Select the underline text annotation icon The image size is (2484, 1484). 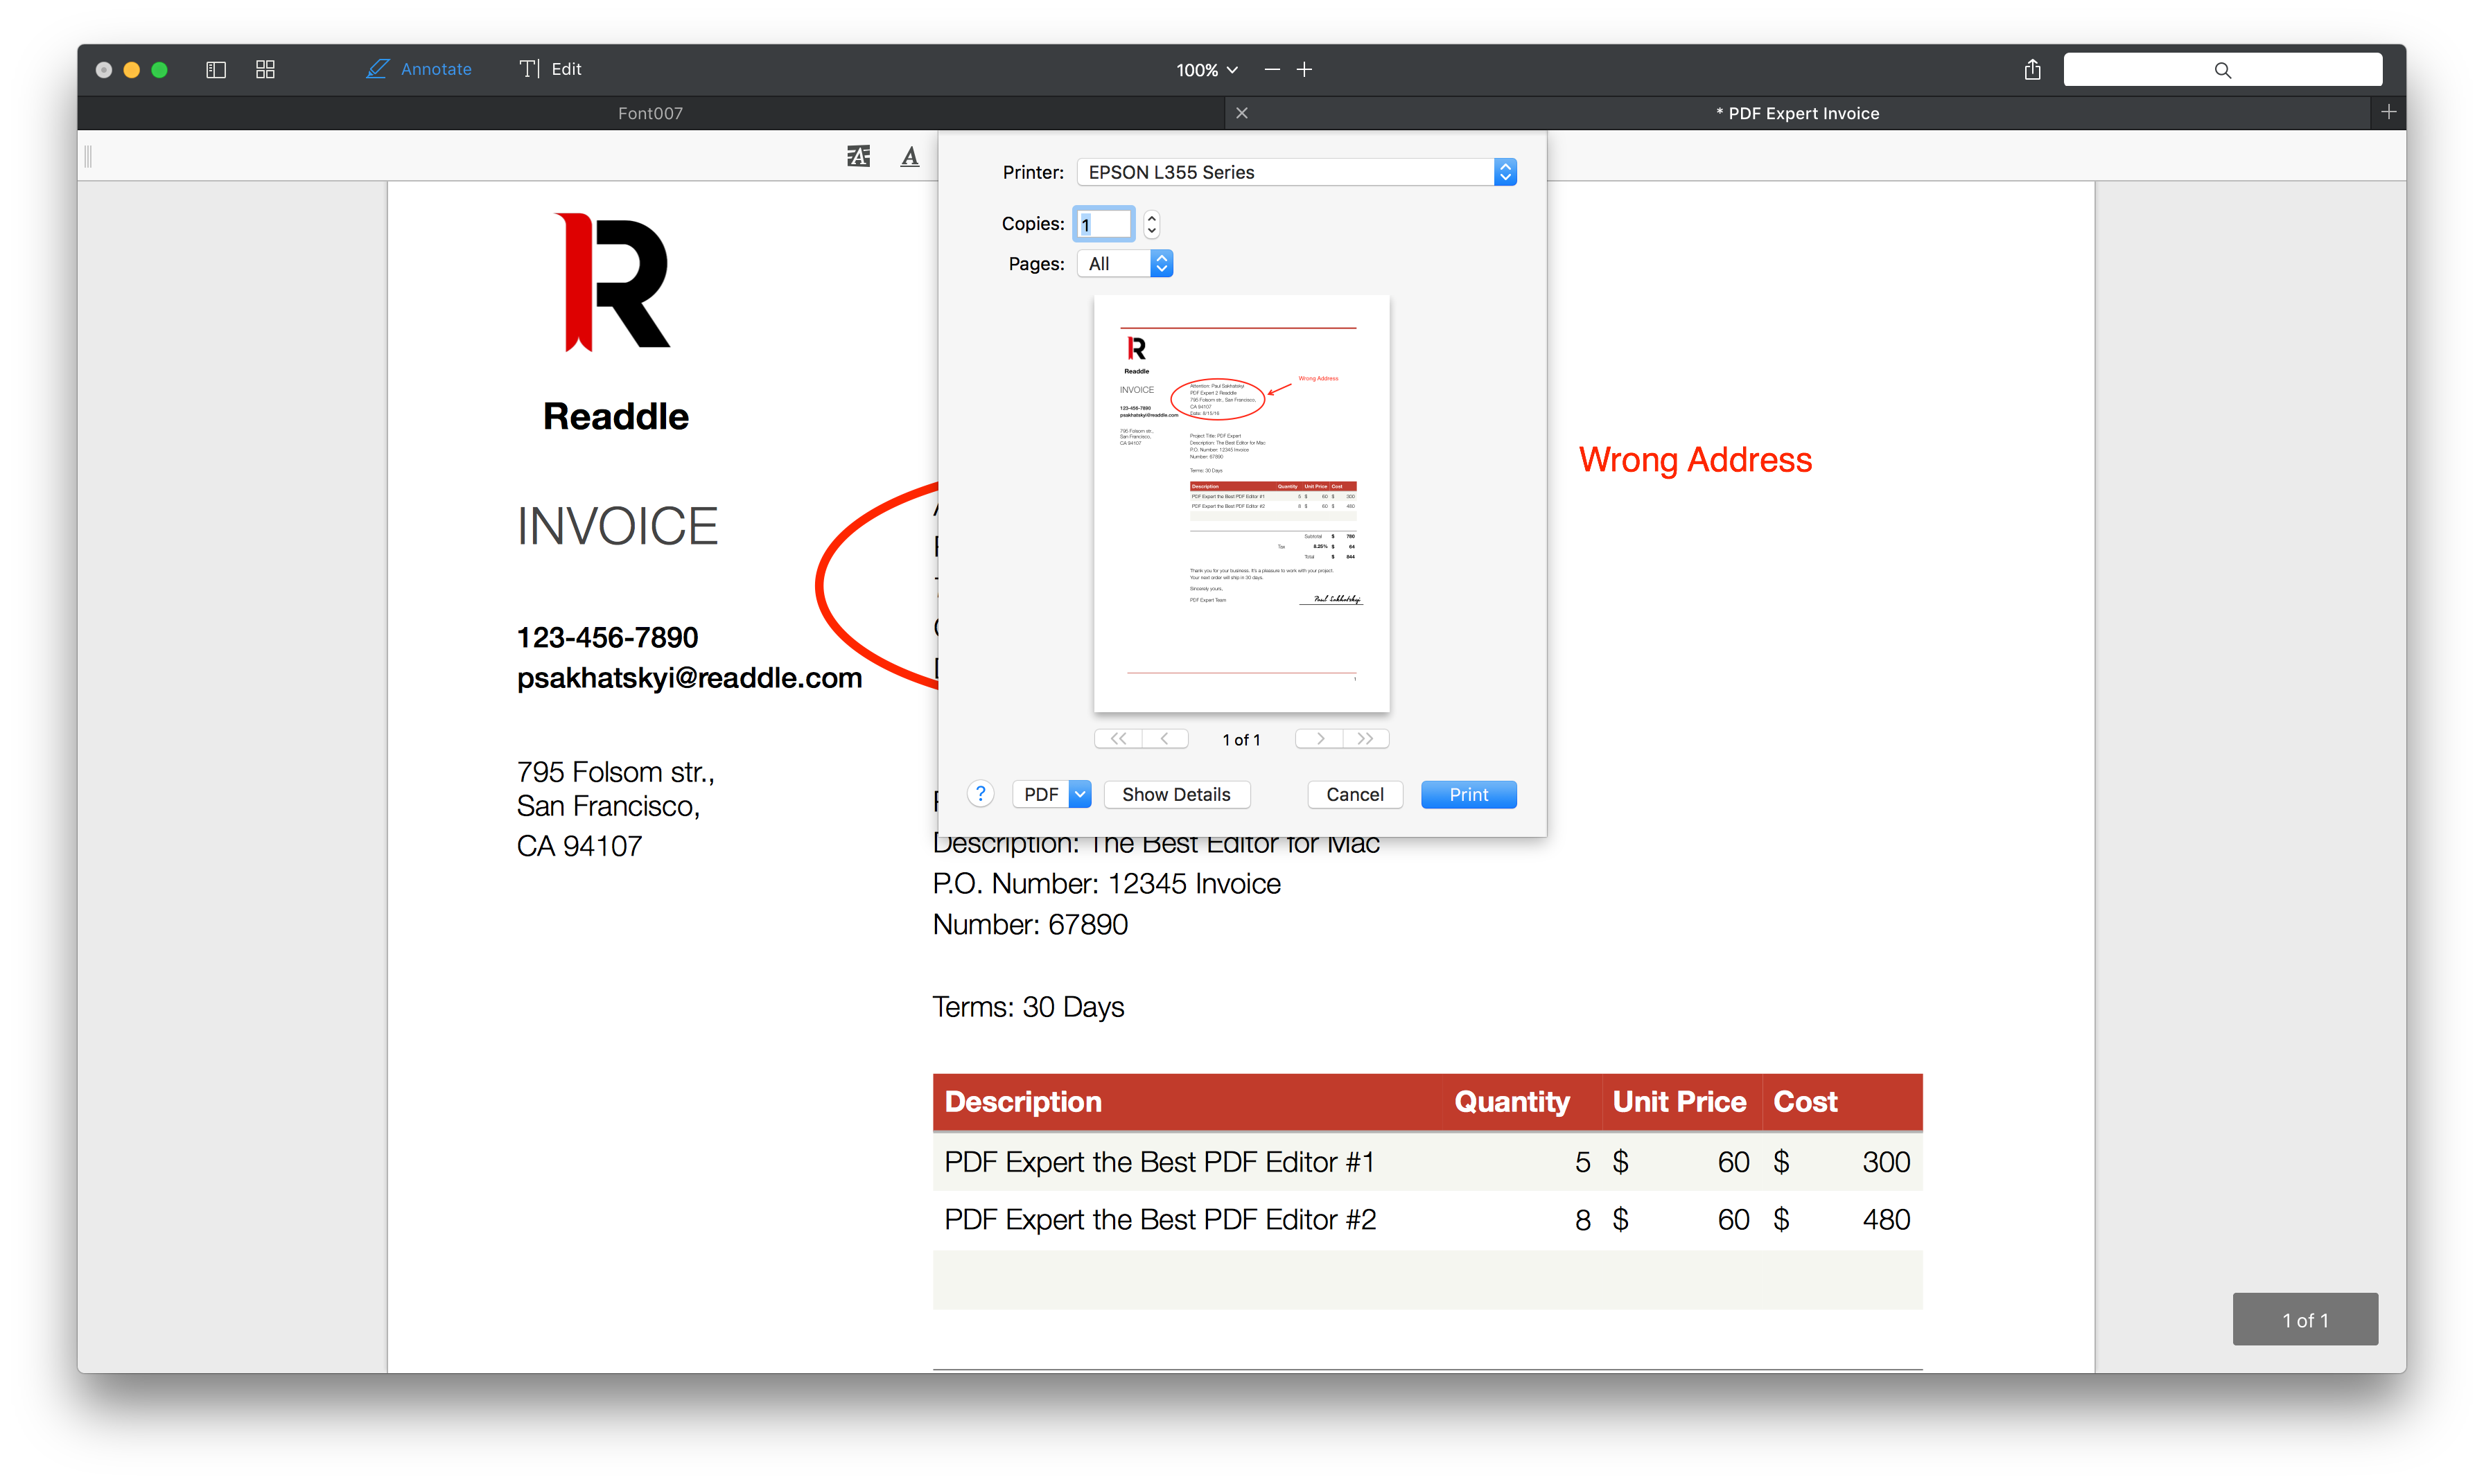[909, 156]
